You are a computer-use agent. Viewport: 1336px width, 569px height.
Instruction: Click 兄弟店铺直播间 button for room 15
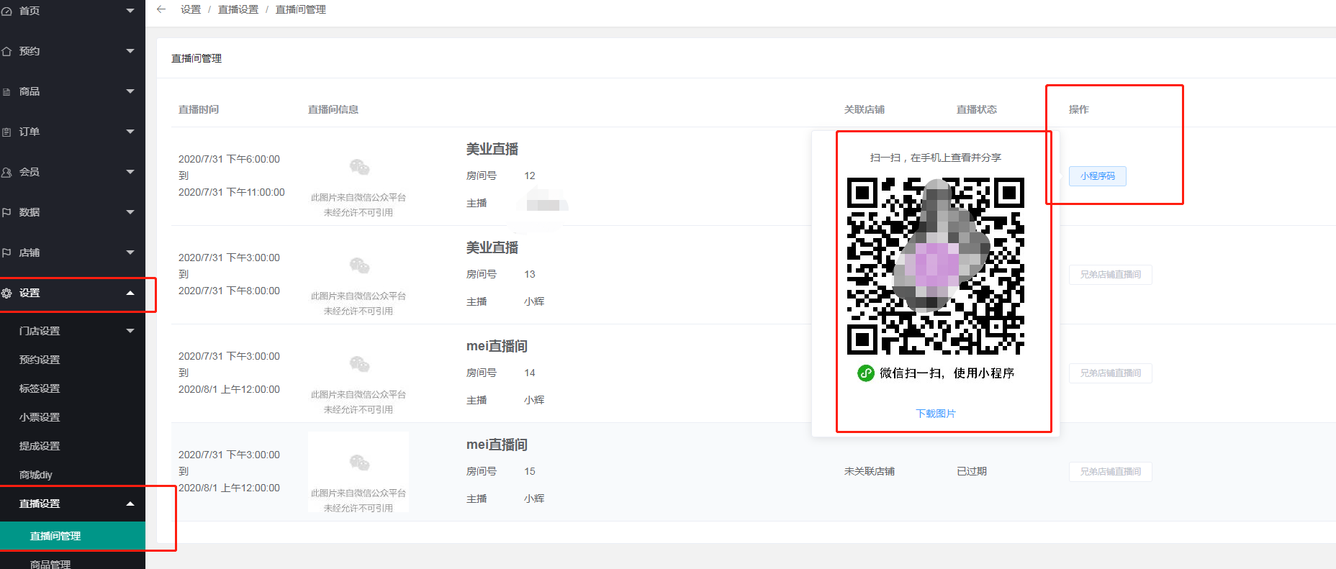tap(1110, 472)
